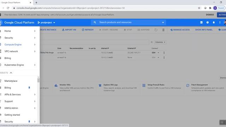Open more actions for first instance row

(164, 53)
